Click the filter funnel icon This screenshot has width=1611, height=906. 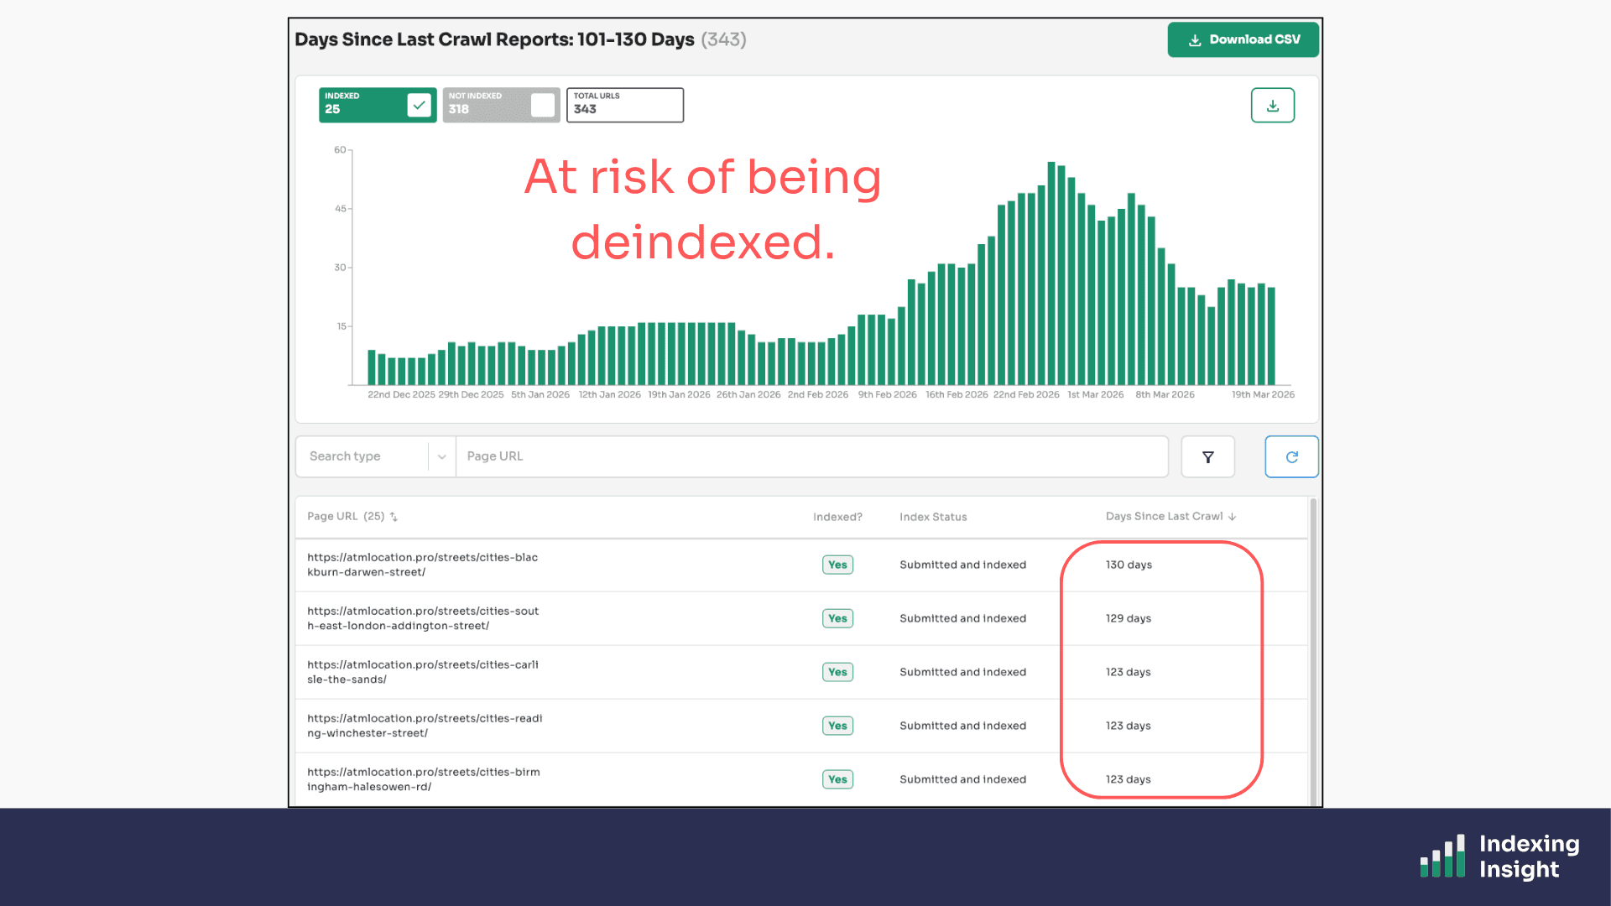(x=1207, y=457)
